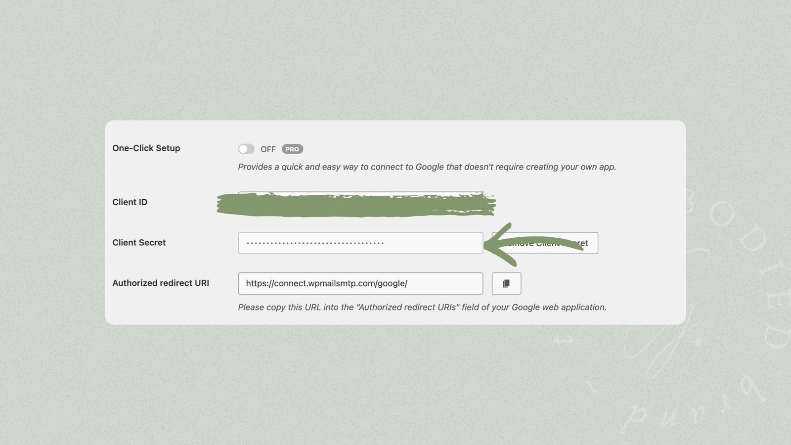Click the OFF label beside the switch
The height and width of the screenshot is (445, 791).
pos(268,149)
